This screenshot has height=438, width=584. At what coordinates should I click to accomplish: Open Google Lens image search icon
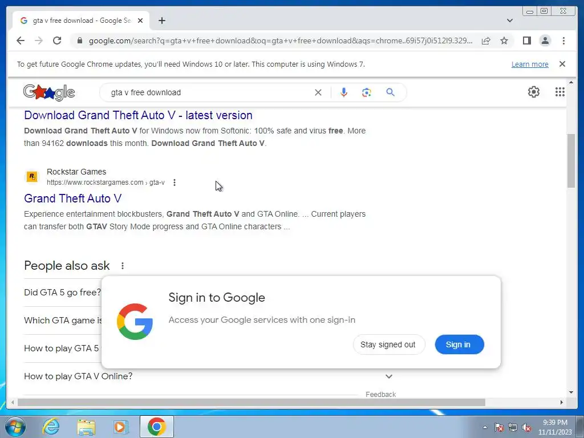pyautogui.click(x=367, y=92)
